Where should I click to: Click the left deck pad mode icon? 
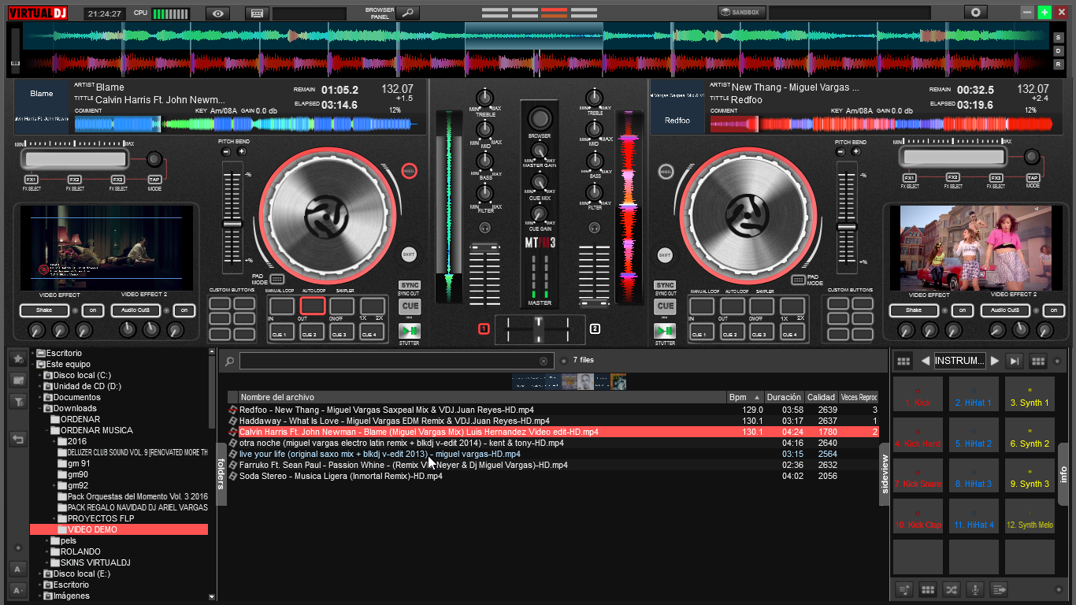[x=276, y=279]
